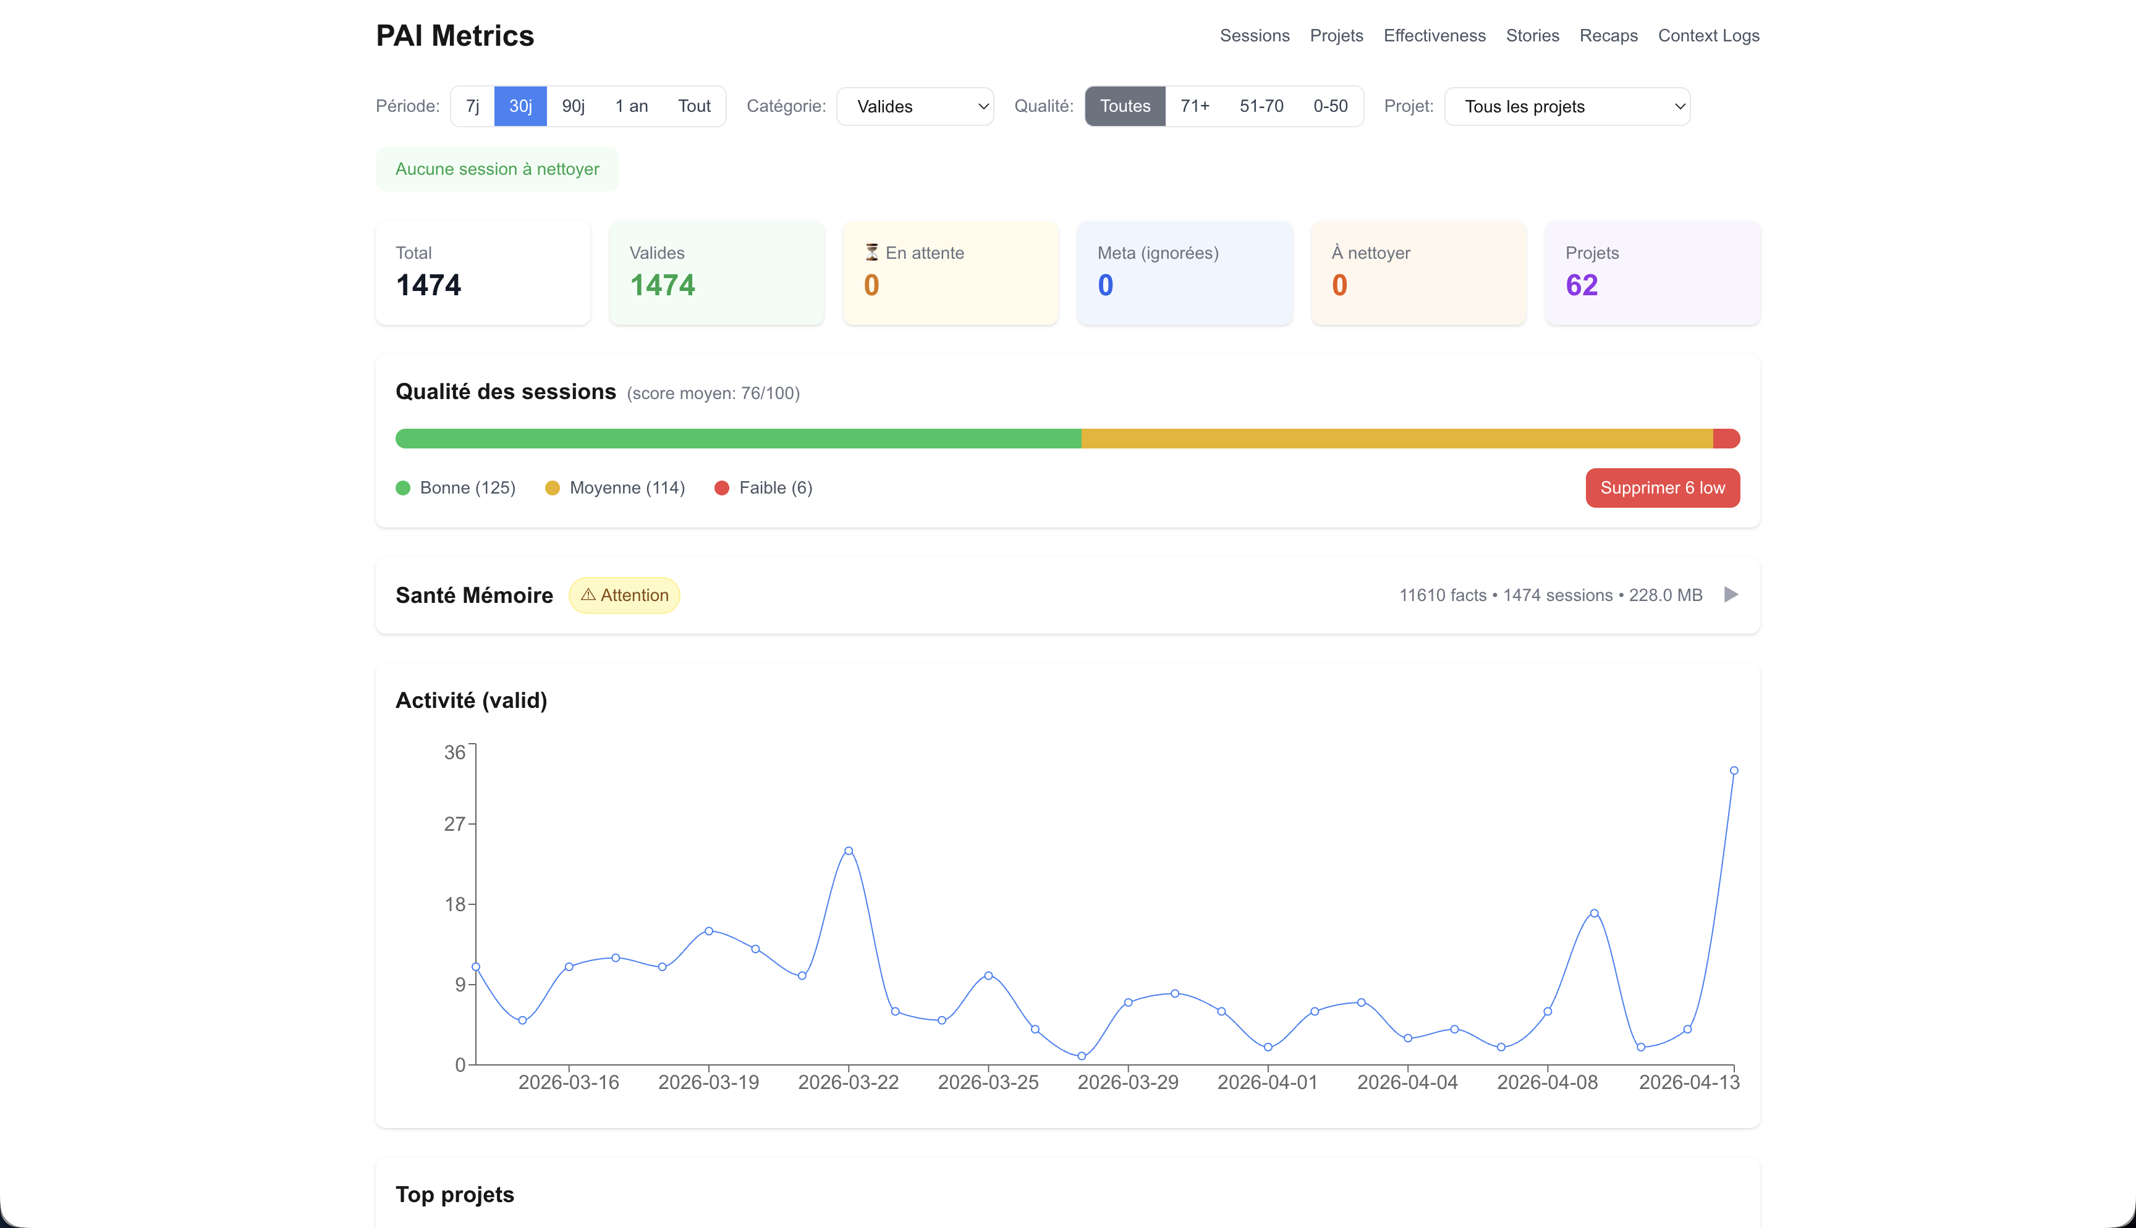Open the Sessions nav link

(1255, 35)
